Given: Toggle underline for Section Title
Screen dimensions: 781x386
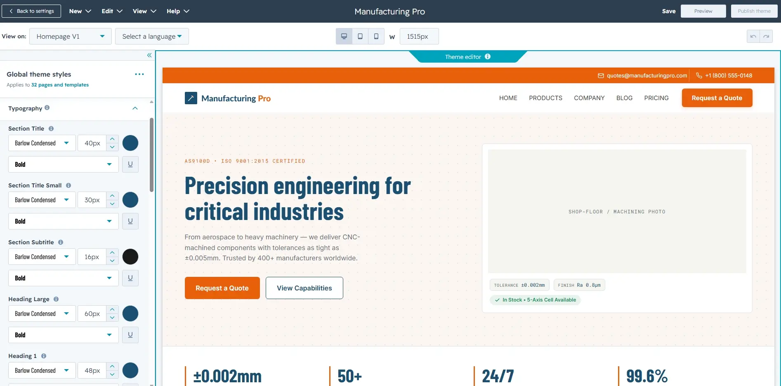Looking at the screenshot, I should click(130, 164).
